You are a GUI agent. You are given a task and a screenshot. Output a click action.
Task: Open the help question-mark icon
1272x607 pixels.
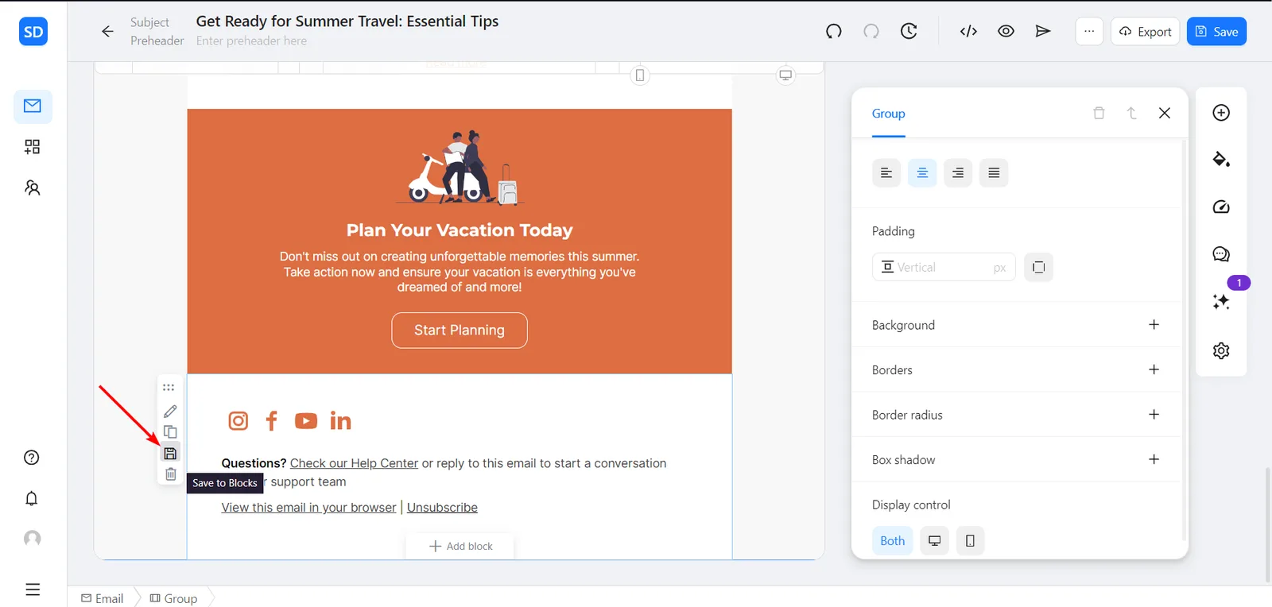pos(32,458)
